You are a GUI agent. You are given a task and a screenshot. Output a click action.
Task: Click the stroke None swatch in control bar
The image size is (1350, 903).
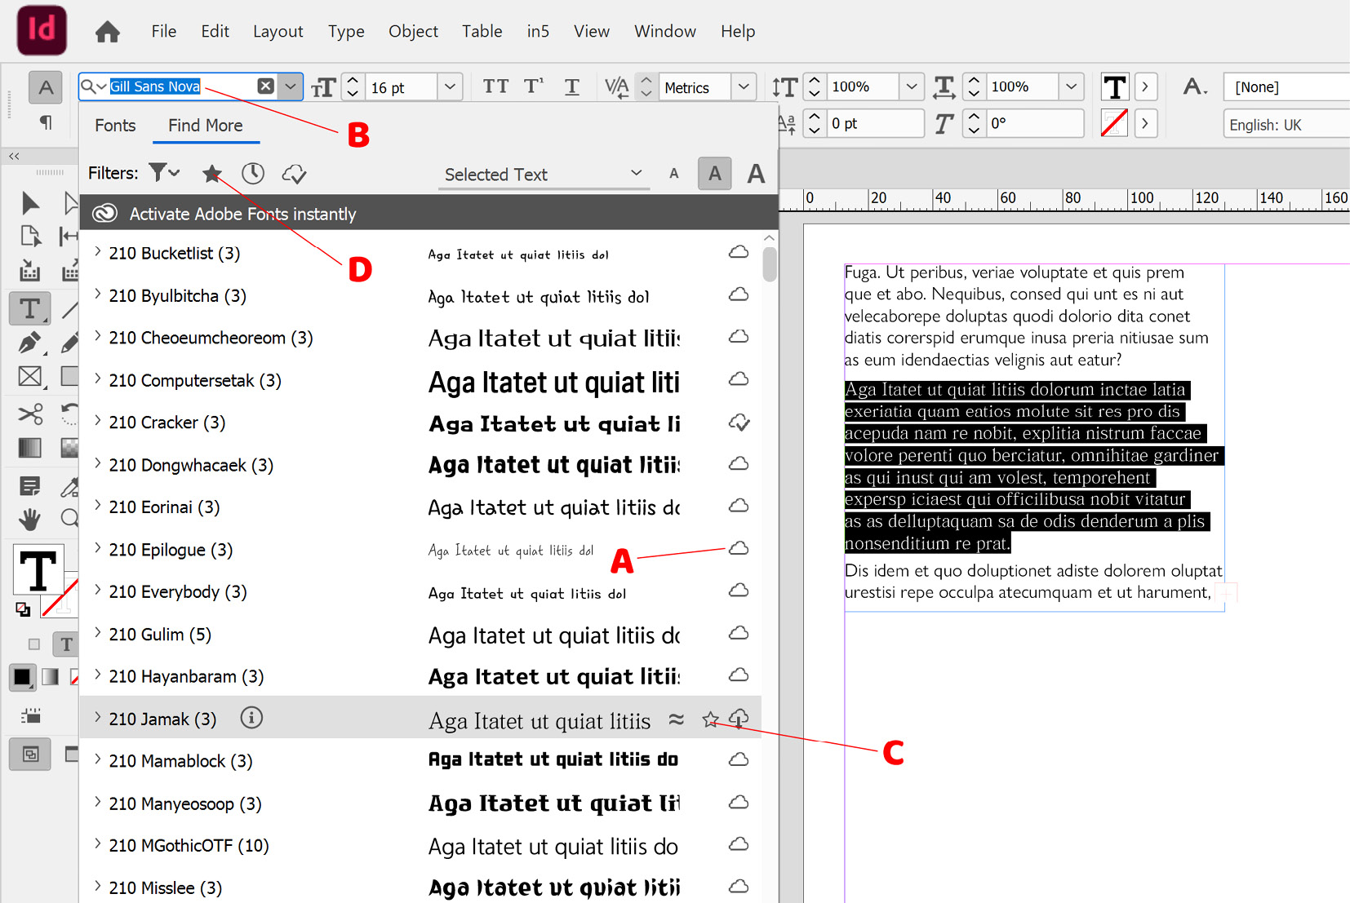pyautogui.click(x=1114, y=123)
